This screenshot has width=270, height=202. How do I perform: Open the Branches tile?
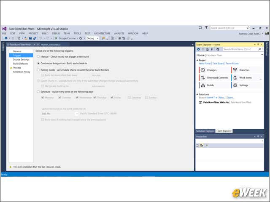(x=246, y=70)
